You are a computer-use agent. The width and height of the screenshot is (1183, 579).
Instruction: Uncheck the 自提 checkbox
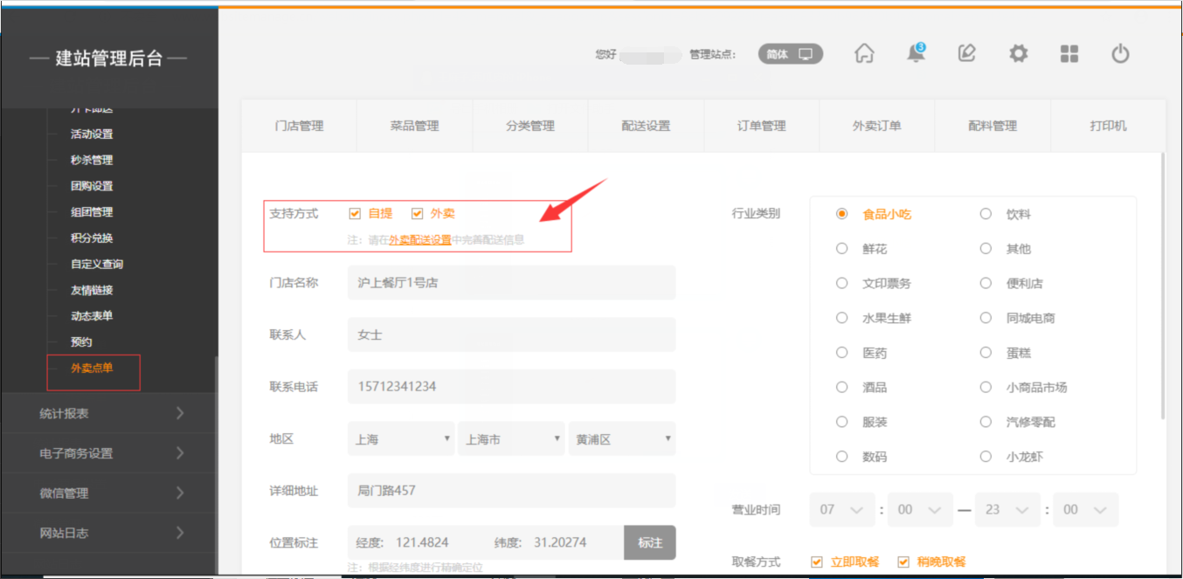355,214
